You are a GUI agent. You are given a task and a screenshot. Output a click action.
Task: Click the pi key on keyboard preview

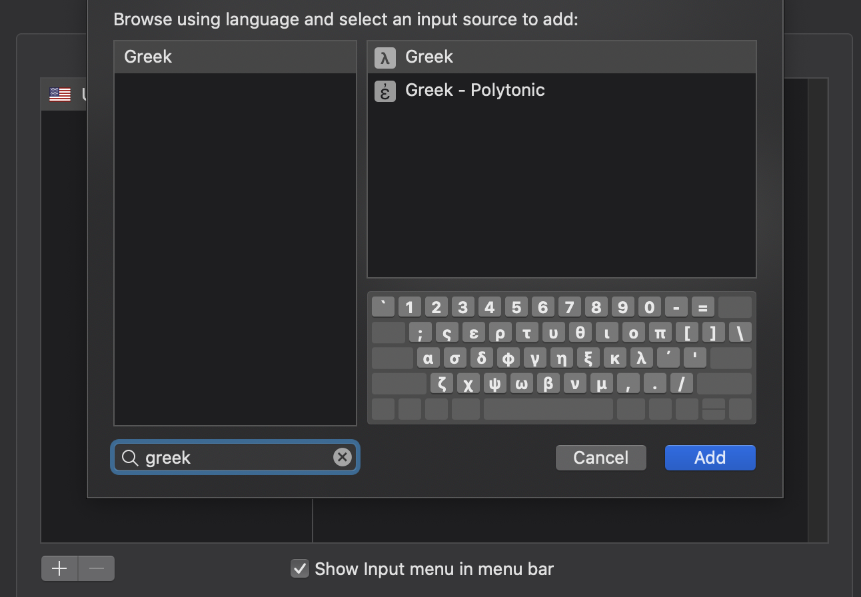[x=660, y=332]
